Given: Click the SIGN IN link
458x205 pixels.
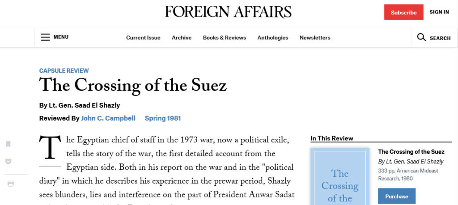Looking at the screenshot, I should (439, 12).
